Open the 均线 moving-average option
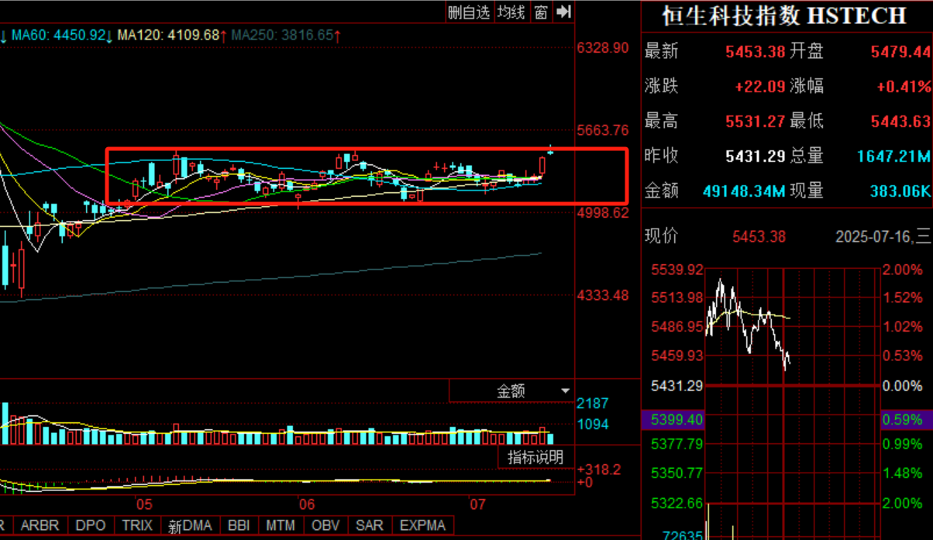 (511, 12)
